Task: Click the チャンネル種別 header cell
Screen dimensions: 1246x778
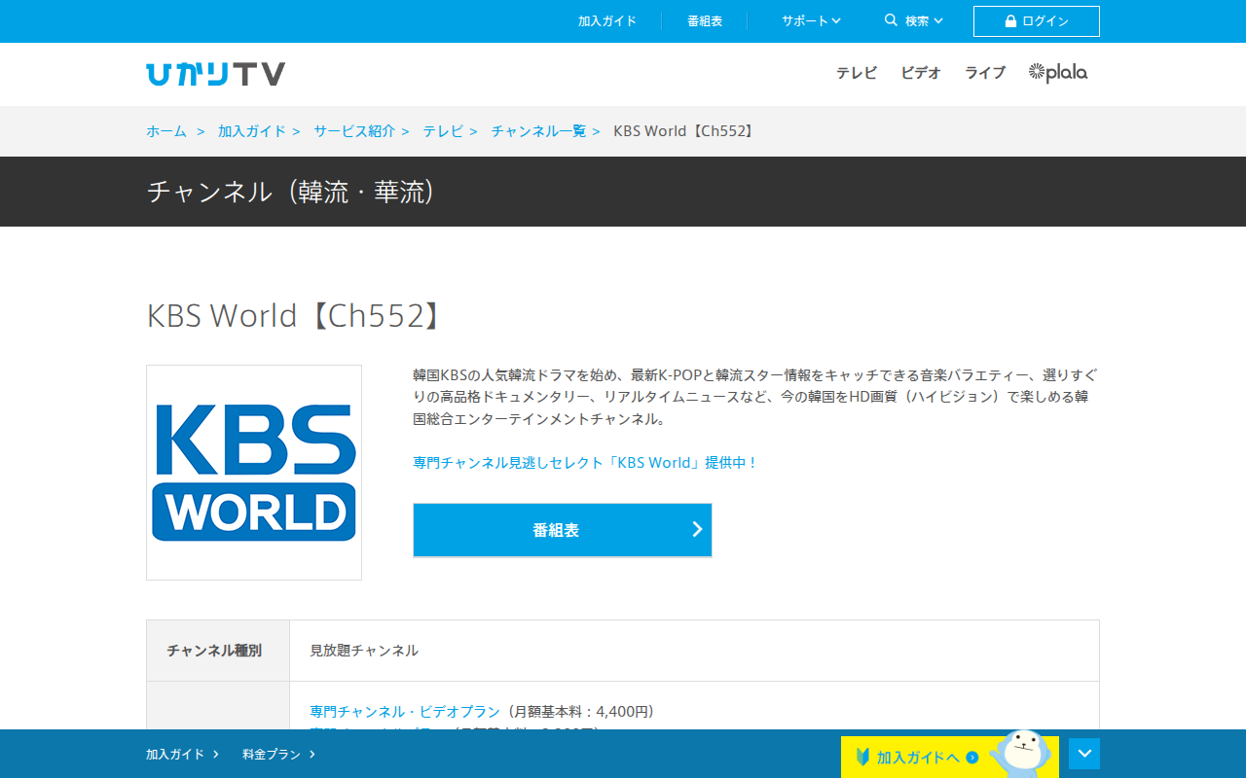Action: tap(218, 651)
